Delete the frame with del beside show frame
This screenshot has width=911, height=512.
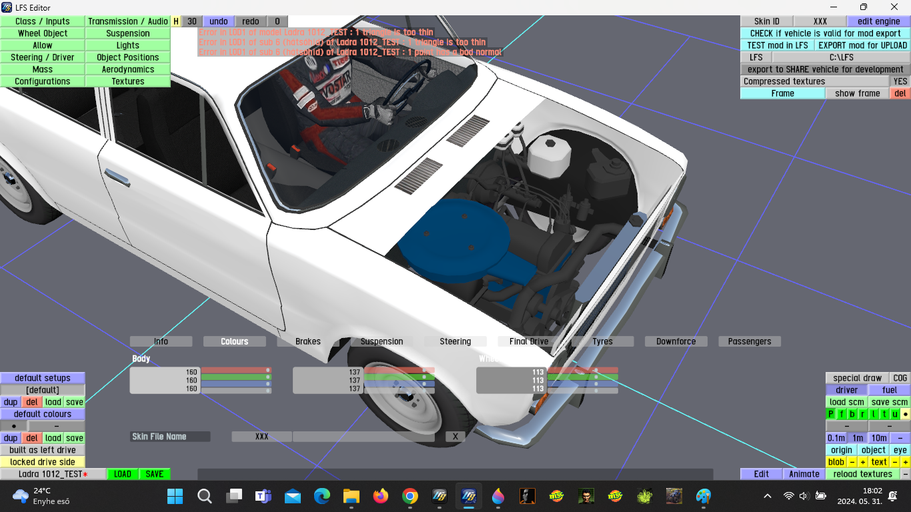point(900,93)
